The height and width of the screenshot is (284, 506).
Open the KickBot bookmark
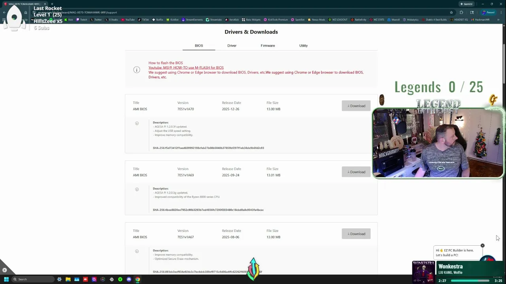click(x=172, y=20)
